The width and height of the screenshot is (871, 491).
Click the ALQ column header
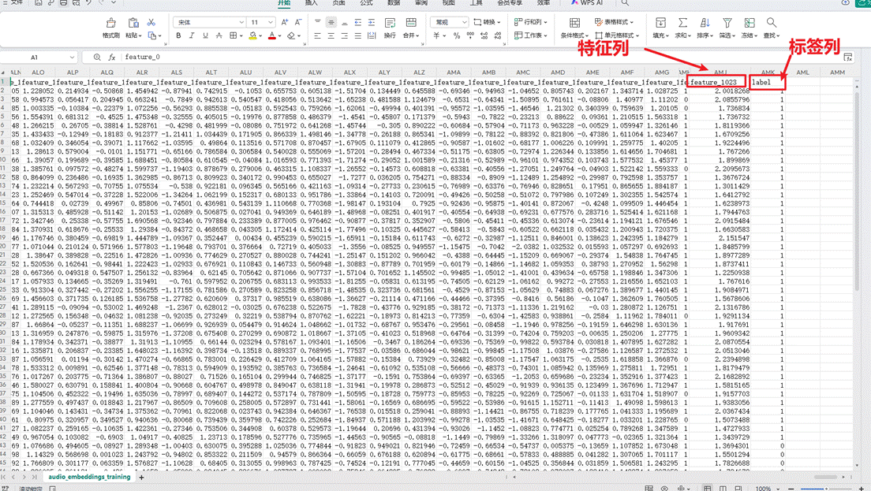pyautogui.click(x=107, y=73)
